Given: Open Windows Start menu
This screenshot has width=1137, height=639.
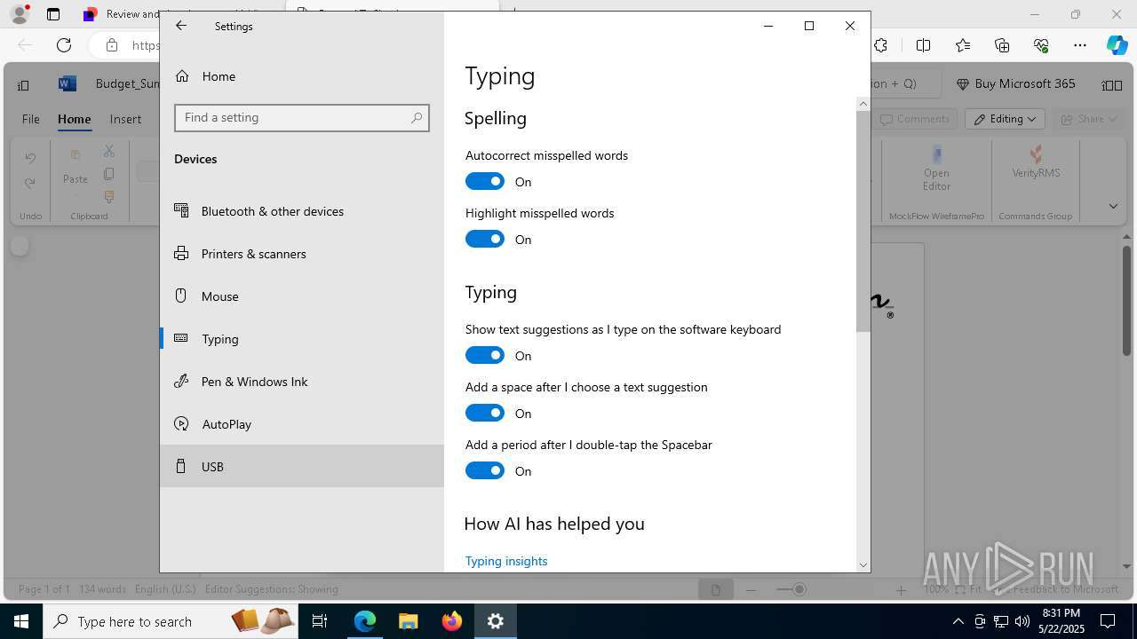Looking at the screenshot, I should coord(21,621).
